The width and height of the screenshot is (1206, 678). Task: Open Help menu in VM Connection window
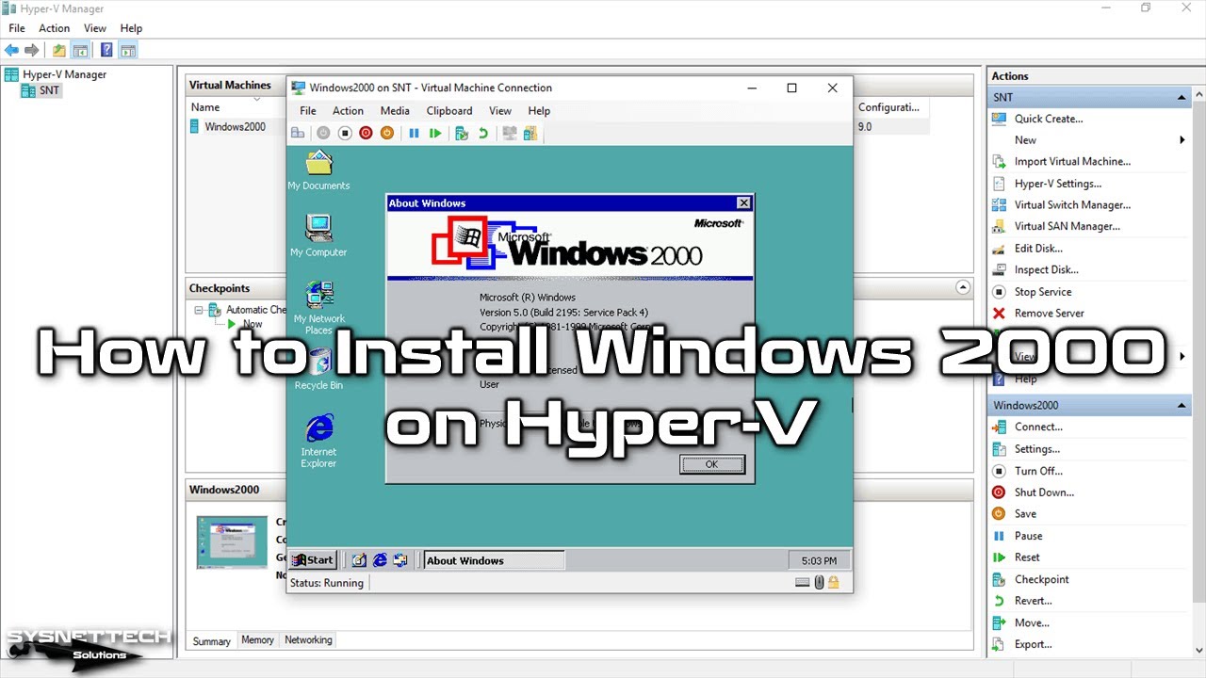click(539, 111)
